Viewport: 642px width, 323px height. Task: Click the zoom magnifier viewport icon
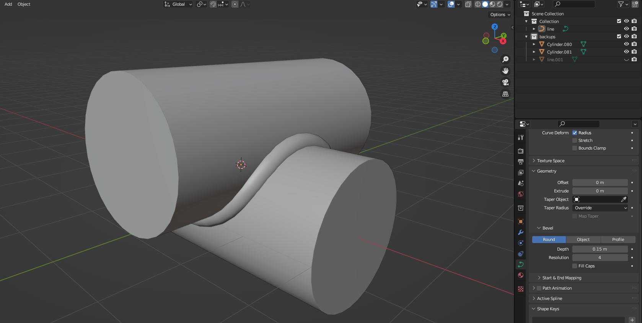[505, 59]
